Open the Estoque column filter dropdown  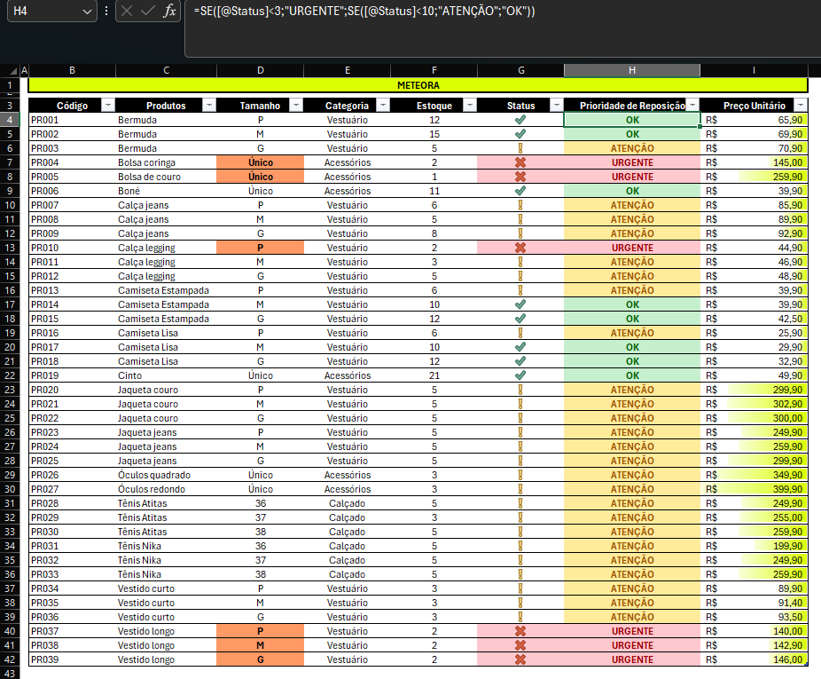tap(470, 106)
